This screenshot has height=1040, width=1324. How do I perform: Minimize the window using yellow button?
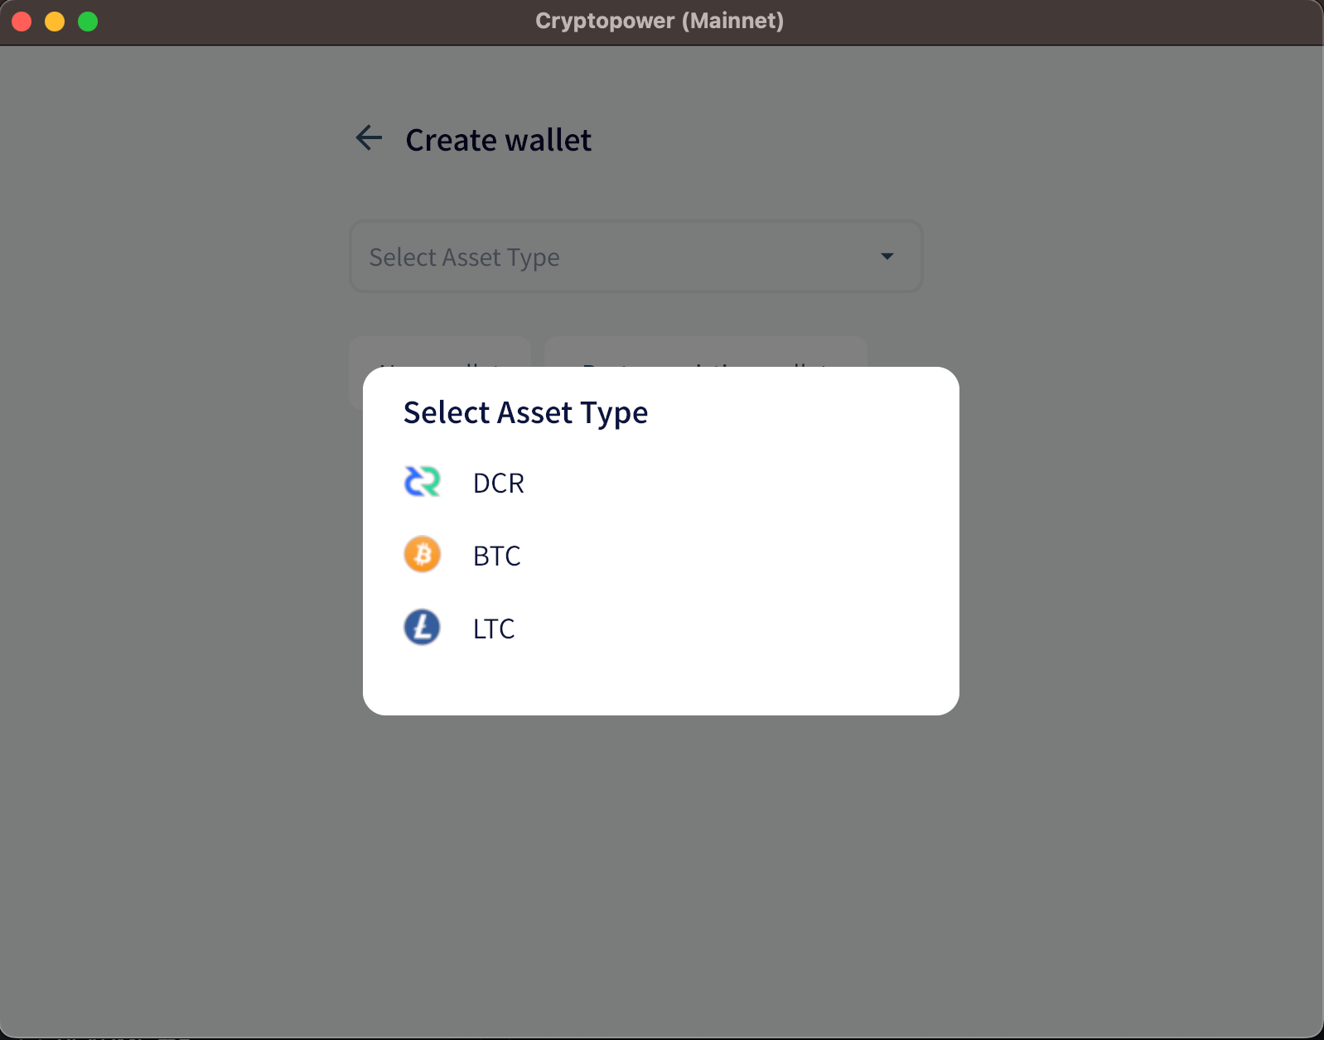55,22
